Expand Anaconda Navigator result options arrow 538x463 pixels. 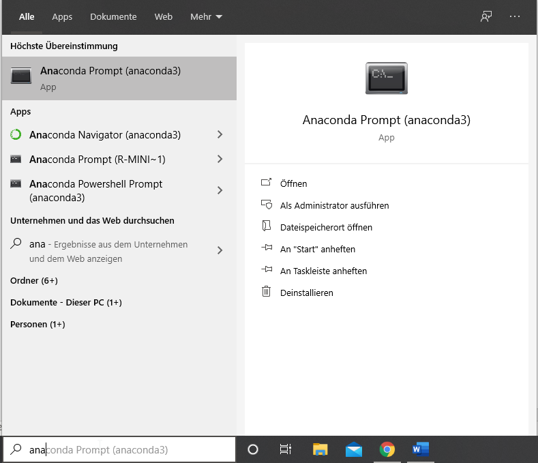coord(220,135)
